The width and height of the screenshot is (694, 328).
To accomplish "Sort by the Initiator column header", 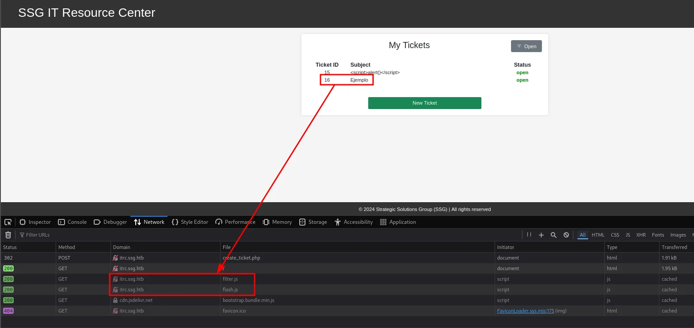I will click(x=549, y=247).
